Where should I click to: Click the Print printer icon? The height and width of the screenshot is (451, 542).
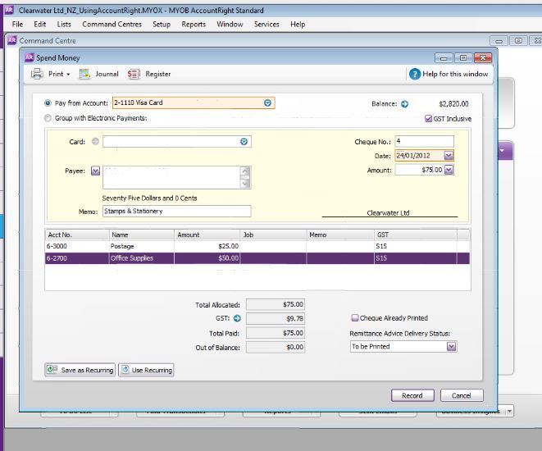point(37,74)
